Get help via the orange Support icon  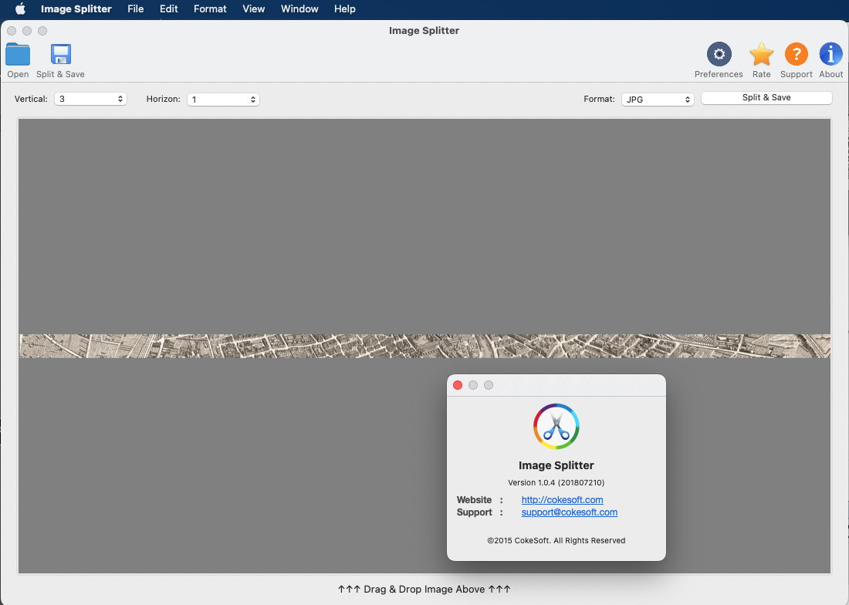(796, 54)
